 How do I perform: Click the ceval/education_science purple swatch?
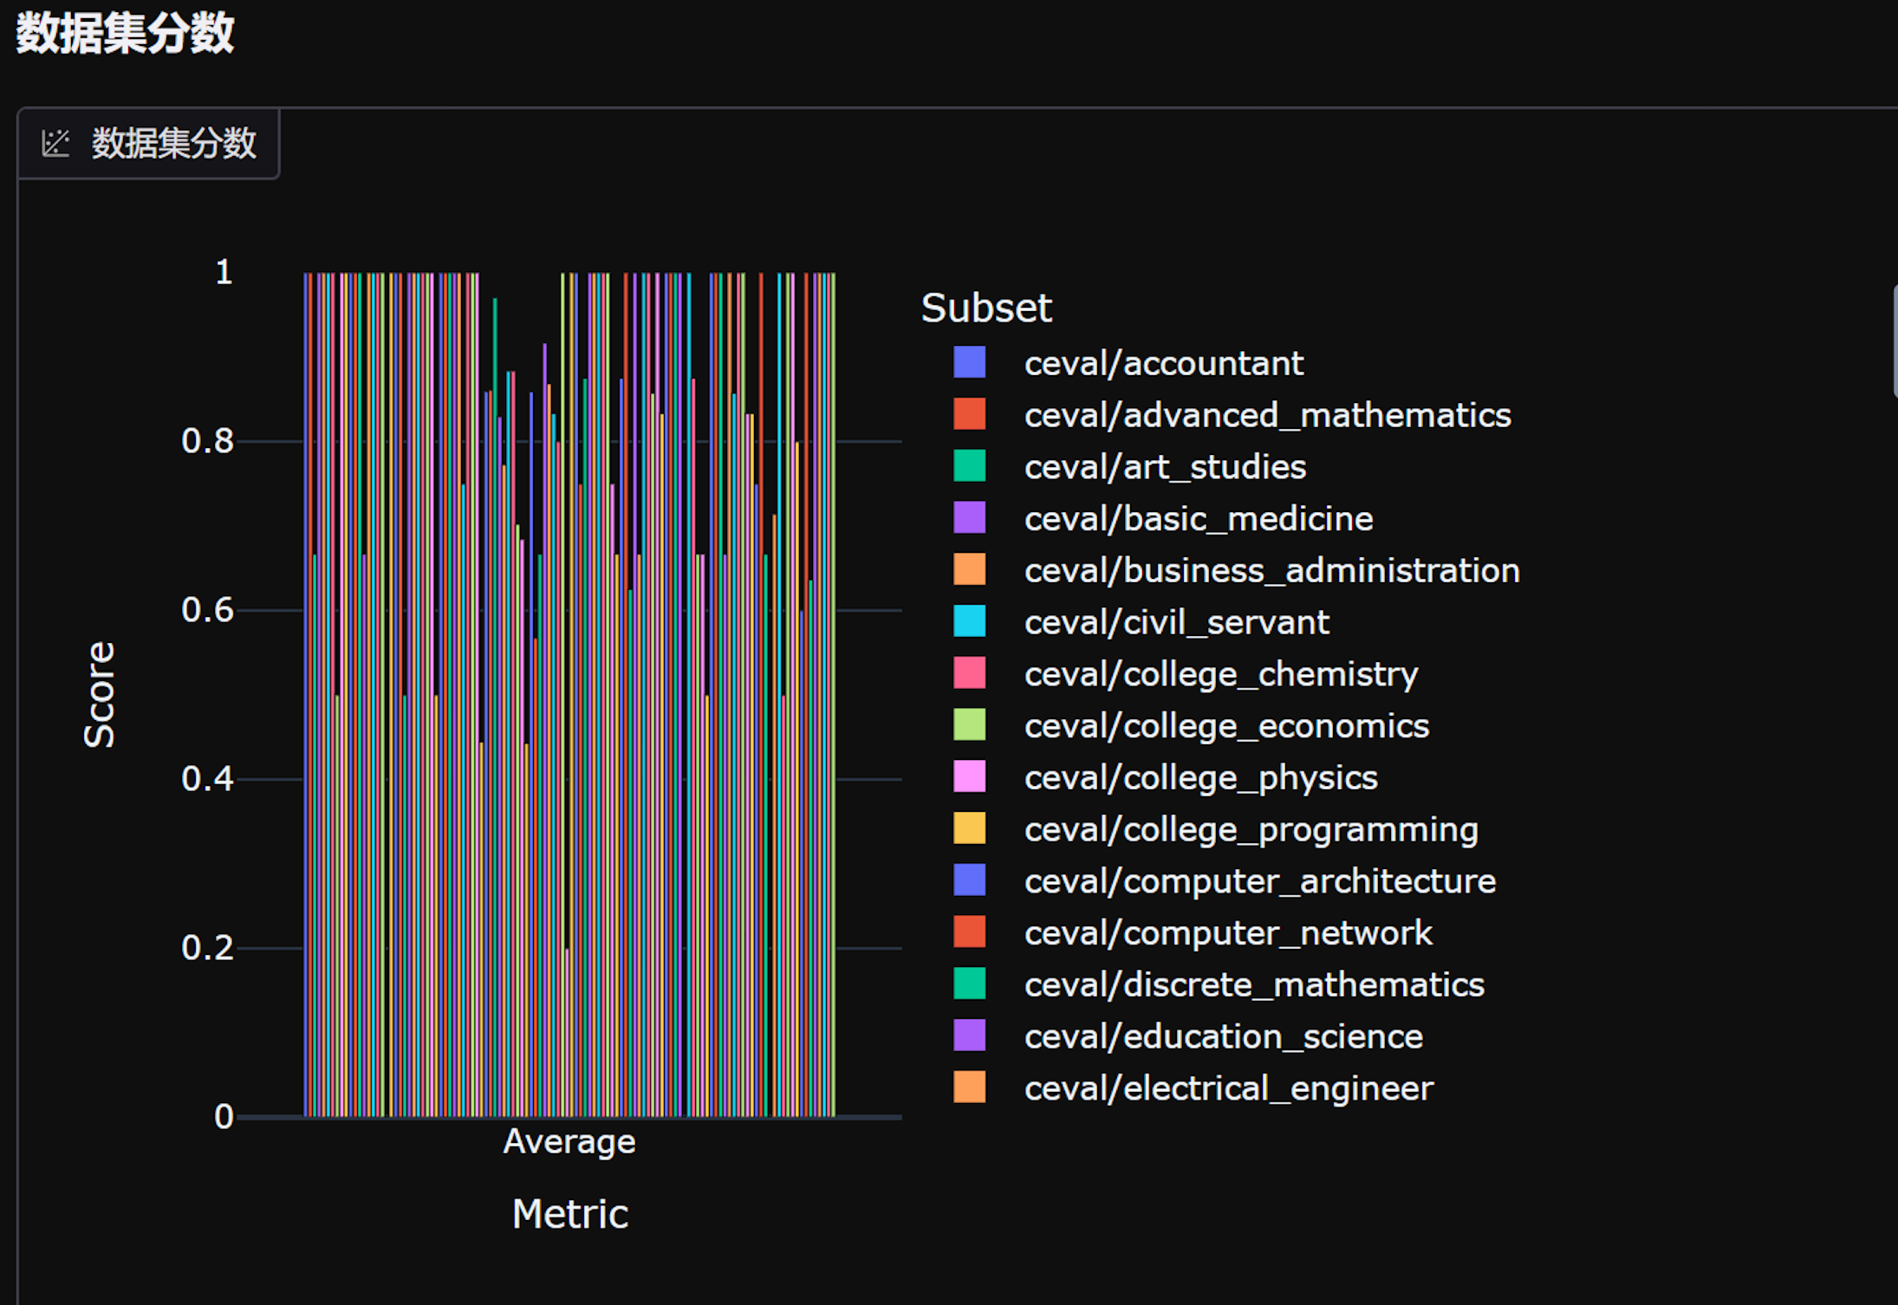coord(969,1036)
